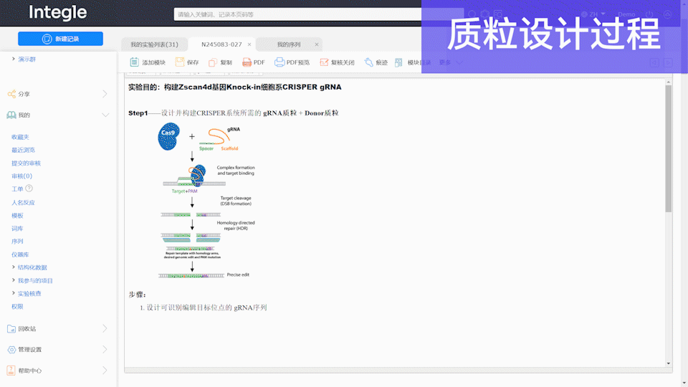This screenshot has height=387, width=688.
Task: Open 工单 in sidebar
Action: click(17, 189)
